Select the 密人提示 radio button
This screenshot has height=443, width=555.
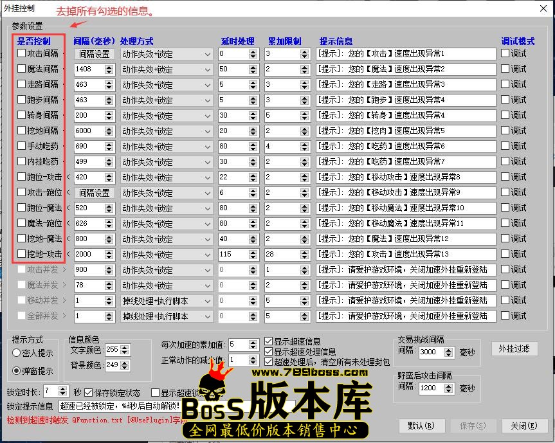point(17,353)
